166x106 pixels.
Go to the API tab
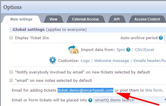[x=117, y=19]
